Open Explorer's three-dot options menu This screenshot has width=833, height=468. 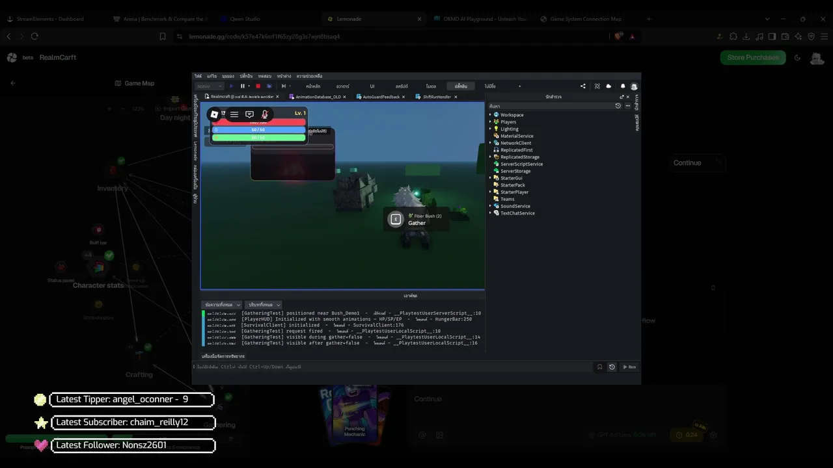tap(628, 106)
